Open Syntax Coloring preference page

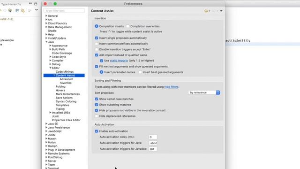click(x=66, y=101)
